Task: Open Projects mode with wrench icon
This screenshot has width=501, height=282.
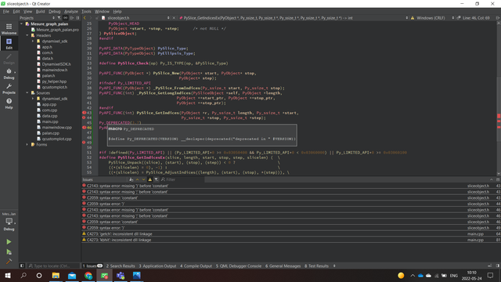Action: pos(9,89)
